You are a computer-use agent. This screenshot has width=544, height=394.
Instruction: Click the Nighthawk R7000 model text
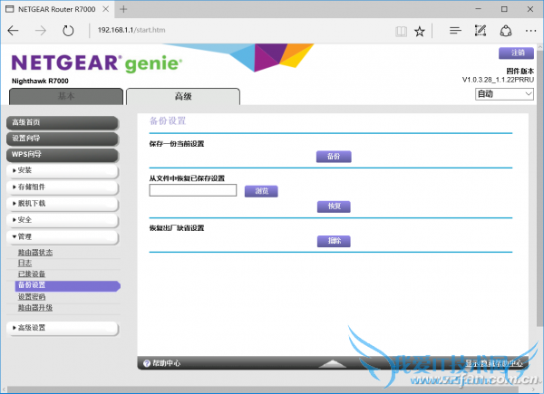[40, 82]
